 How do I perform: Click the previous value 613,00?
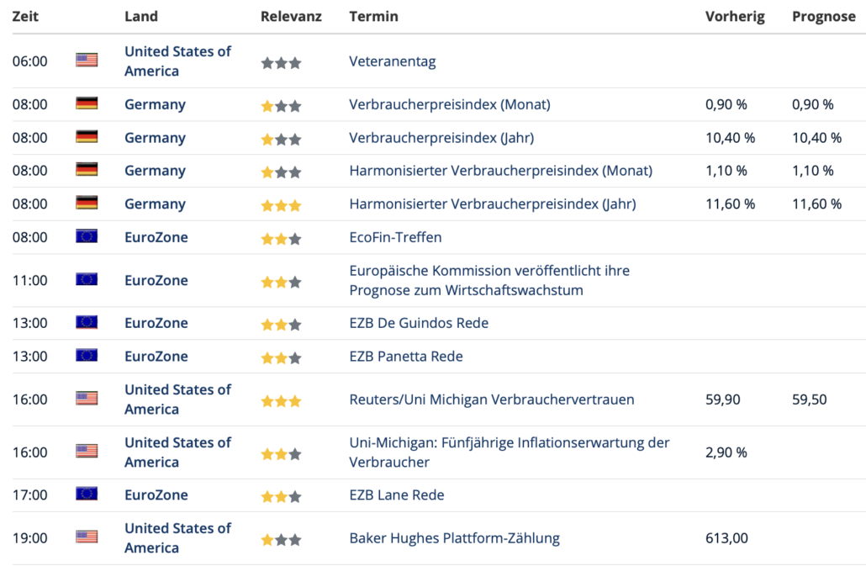pyautogui.click(x=726, y=538)
